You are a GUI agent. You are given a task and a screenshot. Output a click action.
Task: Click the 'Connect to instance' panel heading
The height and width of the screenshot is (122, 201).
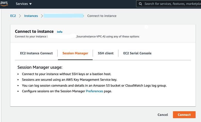click(34, 32)
